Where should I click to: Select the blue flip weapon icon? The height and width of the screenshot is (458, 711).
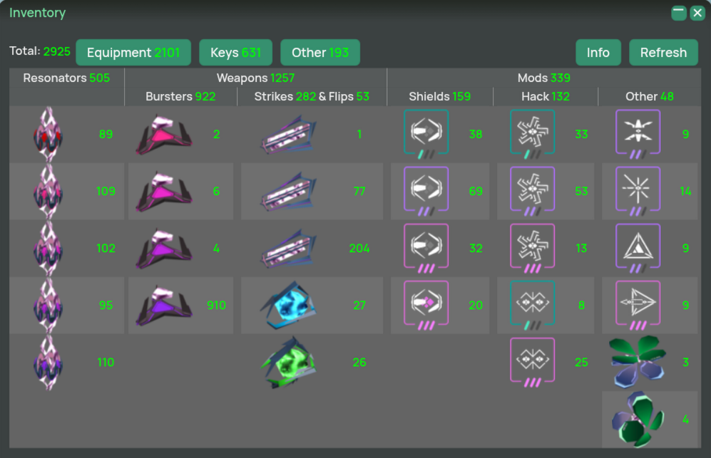(288, 305)
